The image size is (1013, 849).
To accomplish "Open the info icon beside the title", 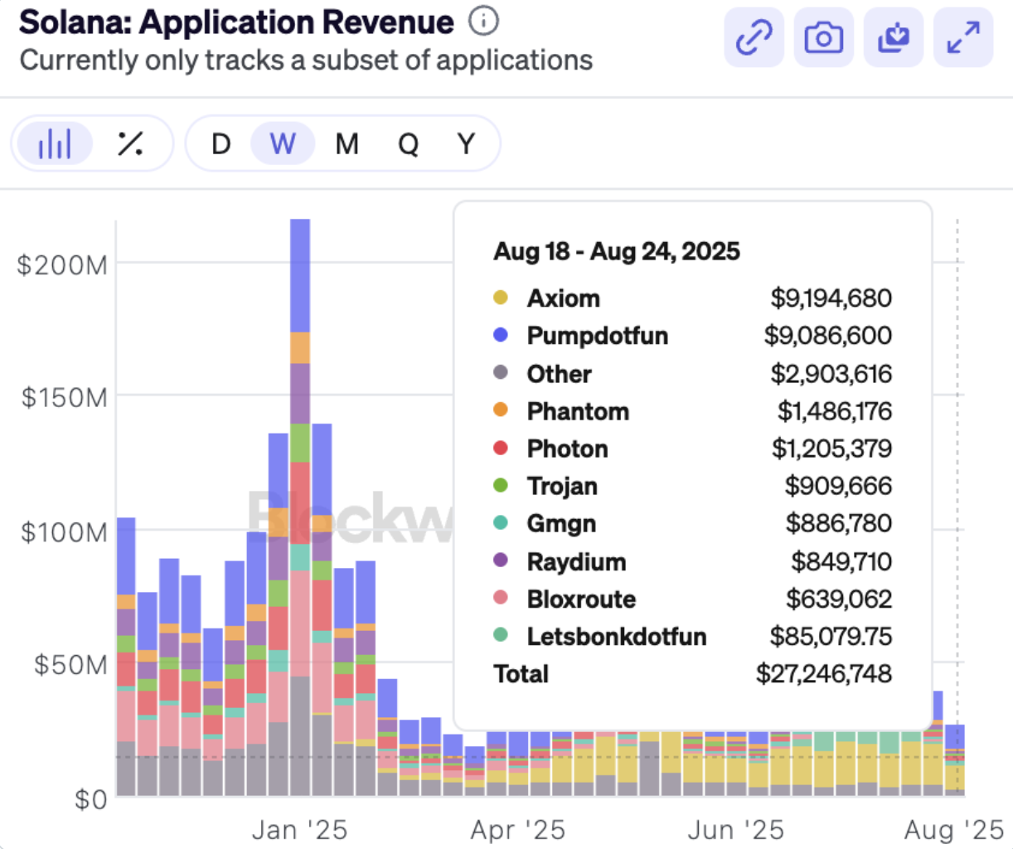I will pos(483,21).
